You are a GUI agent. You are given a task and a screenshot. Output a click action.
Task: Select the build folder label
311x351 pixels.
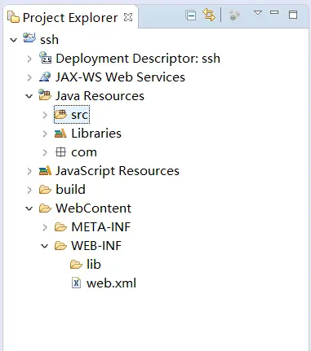[70, 189]
